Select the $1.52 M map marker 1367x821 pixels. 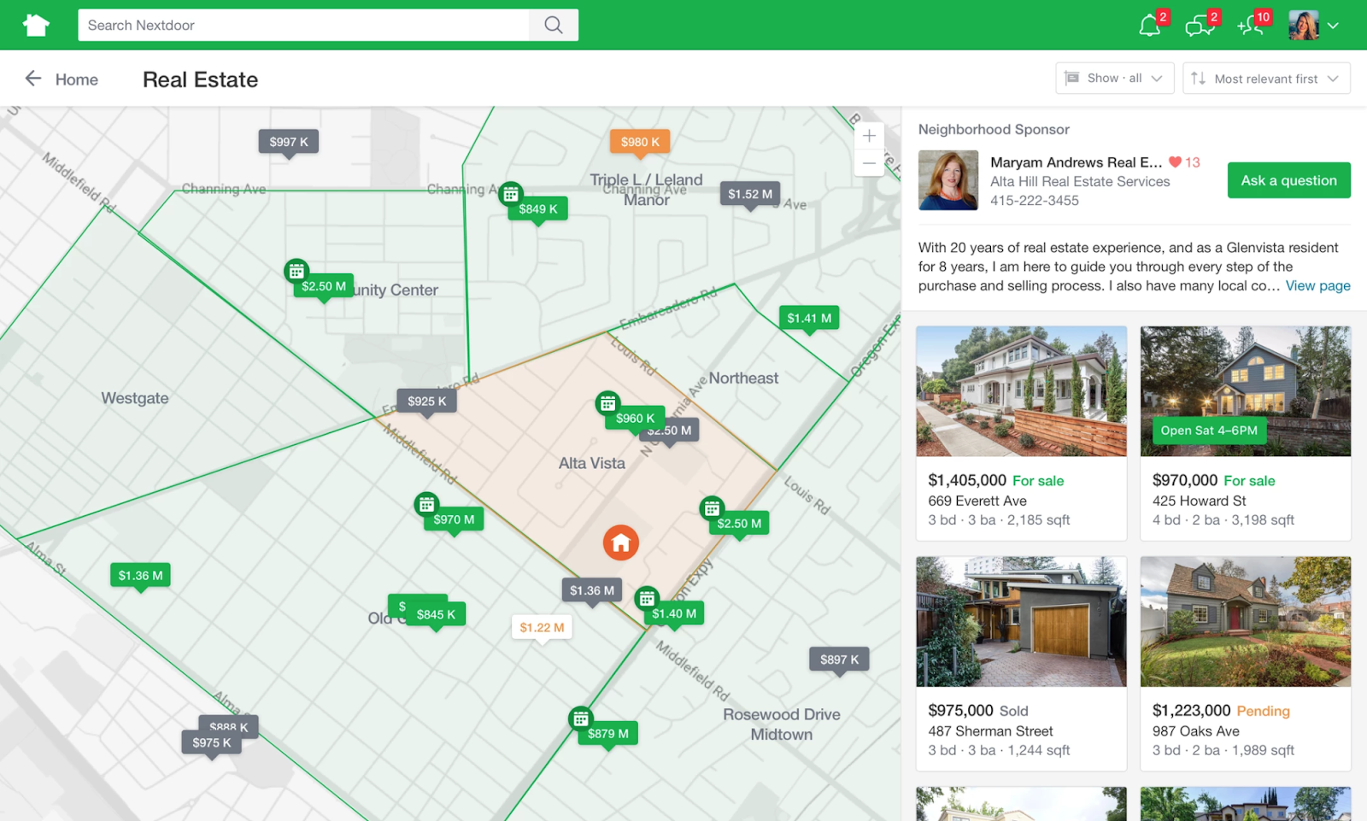(x=750, y=194)
